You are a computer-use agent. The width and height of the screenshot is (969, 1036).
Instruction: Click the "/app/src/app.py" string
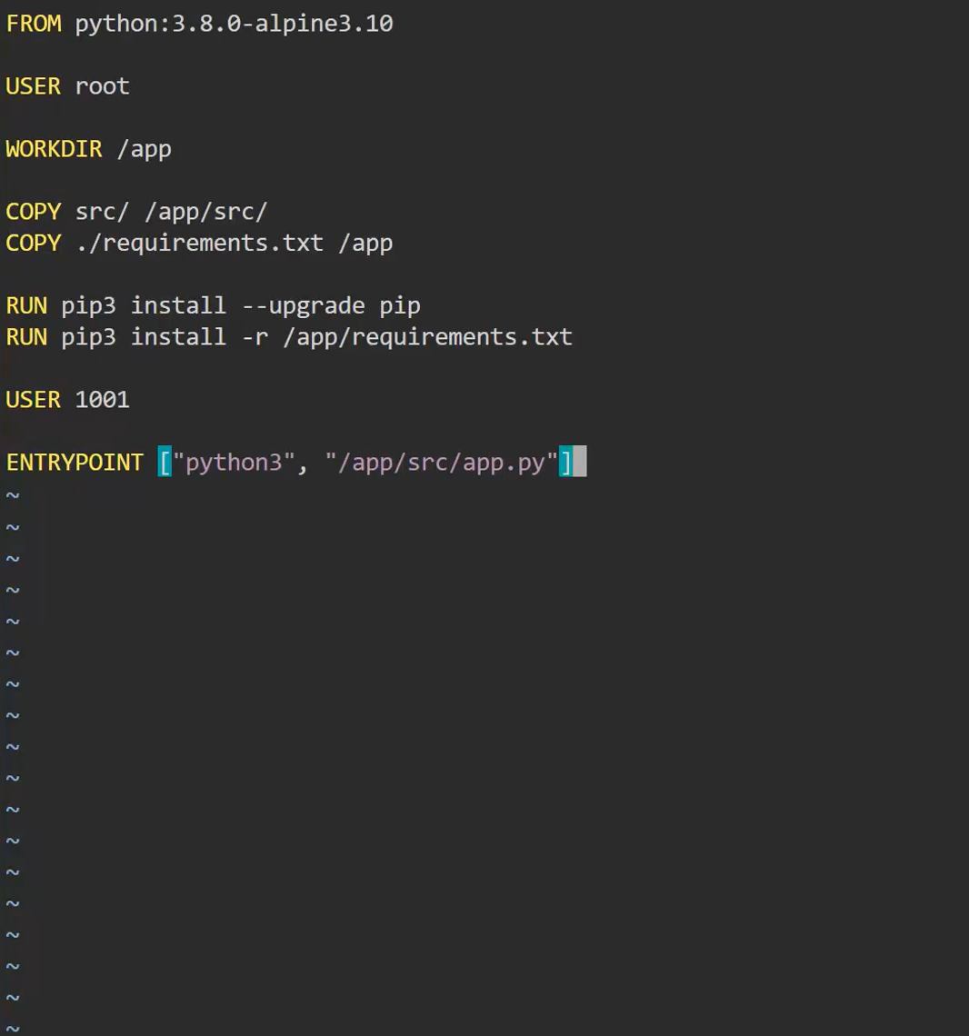tap(441, 463)
